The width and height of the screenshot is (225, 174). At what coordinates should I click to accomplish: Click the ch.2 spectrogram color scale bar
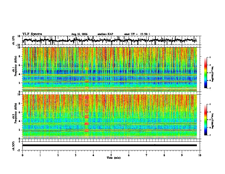(205, 120)
